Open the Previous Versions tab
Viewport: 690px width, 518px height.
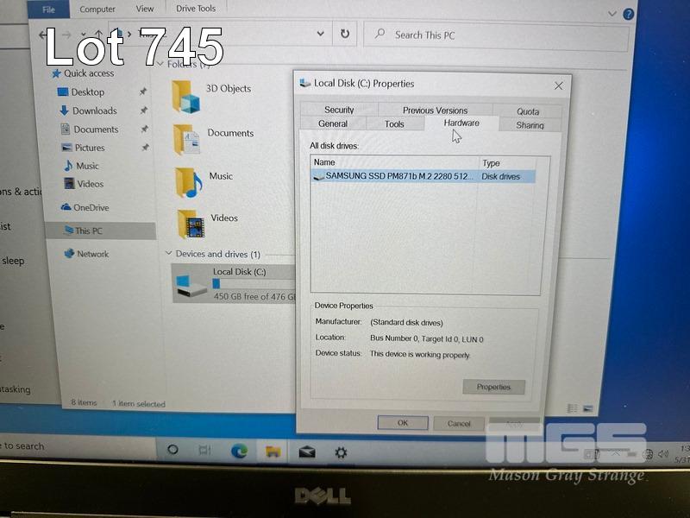(x=435, y=111)
